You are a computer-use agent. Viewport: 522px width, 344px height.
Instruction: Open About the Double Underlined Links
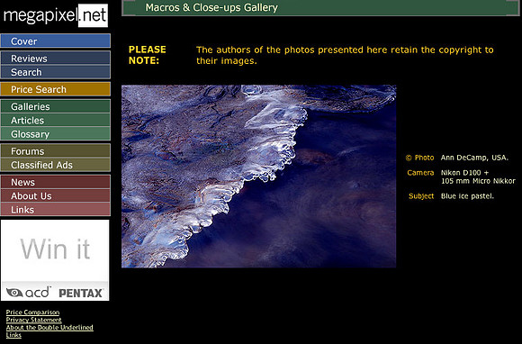[x=49, y=331]
